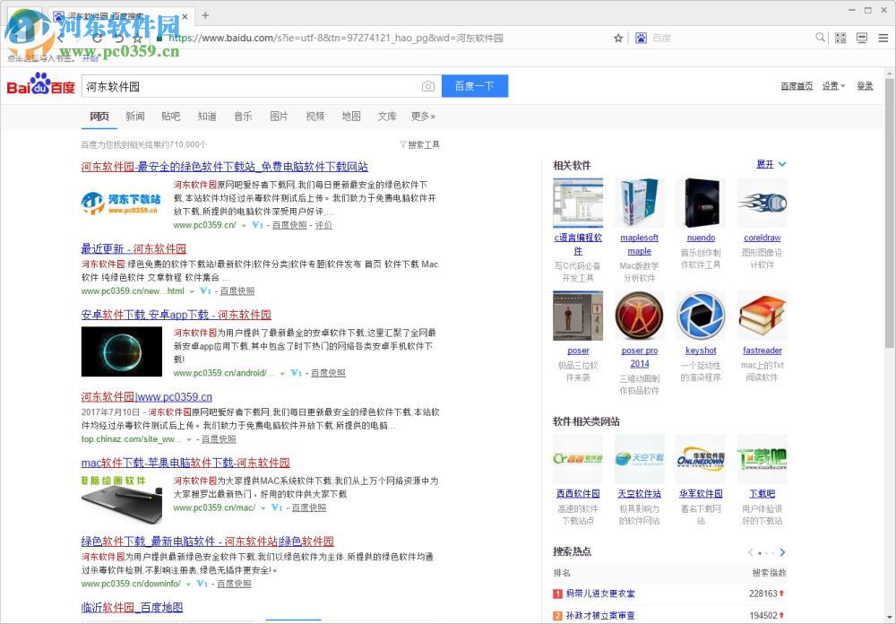
Task: Click the back navigation arrow in the toolbar
Action: [x=59, y=39]
